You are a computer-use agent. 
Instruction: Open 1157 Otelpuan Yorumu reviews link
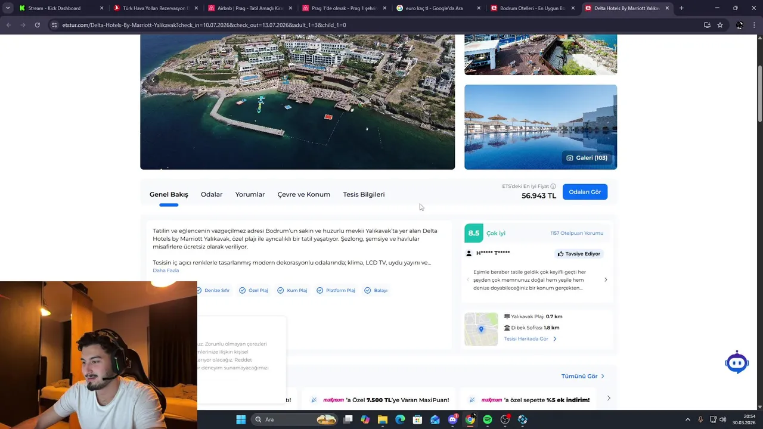[x=576, y=233]
